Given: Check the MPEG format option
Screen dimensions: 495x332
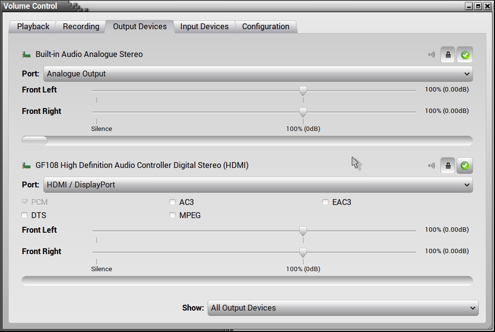Looking at the screenshot, I should 172,215.
